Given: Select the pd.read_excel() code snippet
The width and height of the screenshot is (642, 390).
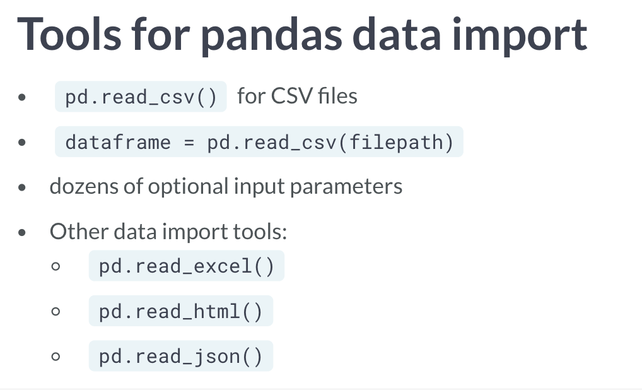Looking at the screenshot, I should tap(187, 266).
